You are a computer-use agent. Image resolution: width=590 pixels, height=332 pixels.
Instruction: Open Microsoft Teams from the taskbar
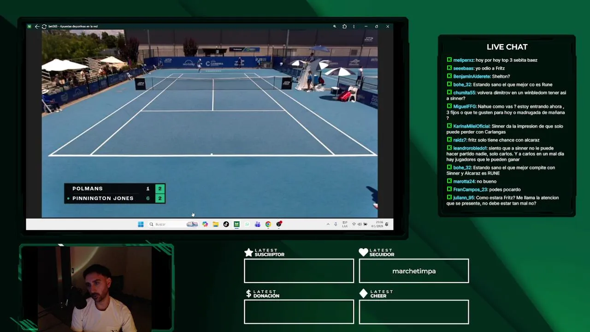258,224
